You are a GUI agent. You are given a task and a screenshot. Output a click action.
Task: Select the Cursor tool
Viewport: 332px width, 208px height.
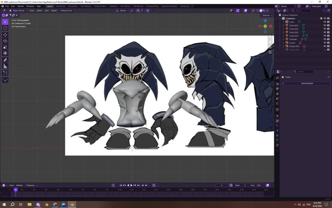click(5, 28)
